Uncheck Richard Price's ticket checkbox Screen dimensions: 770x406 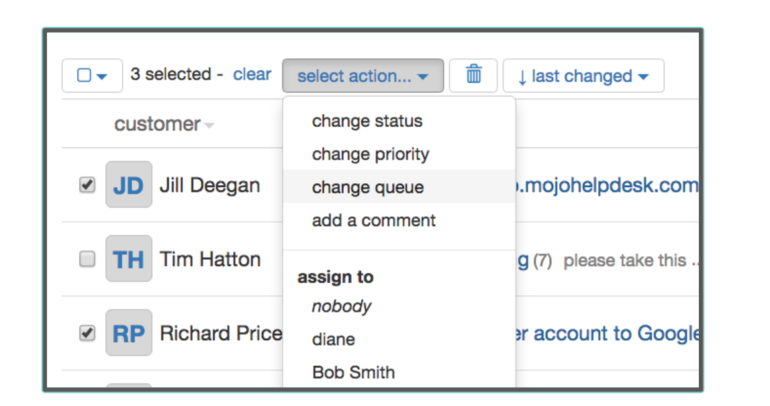point(87,333)
